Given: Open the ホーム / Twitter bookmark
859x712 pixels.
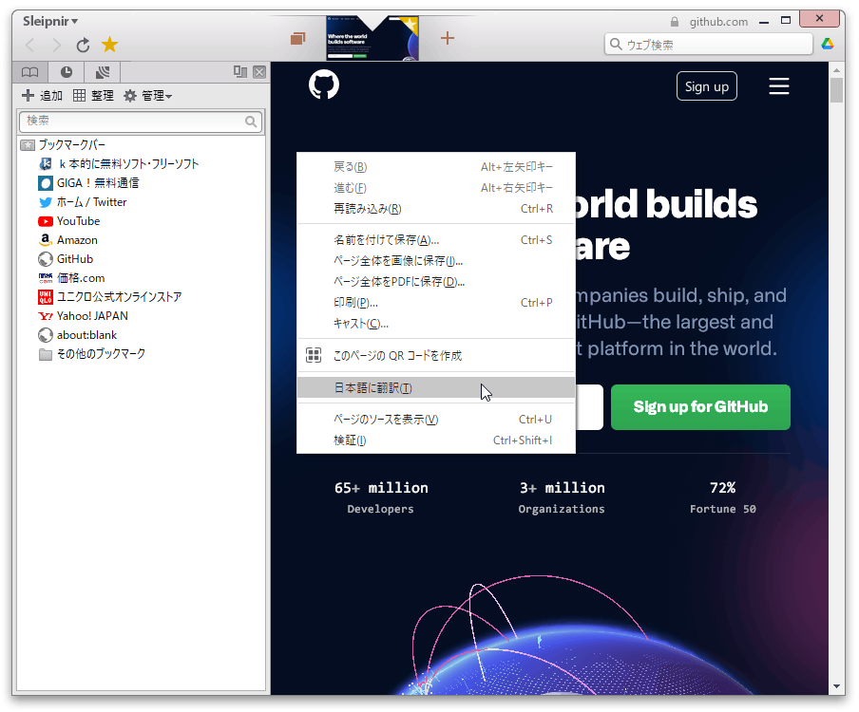Looking at the screenshot, I should point(83,202).
